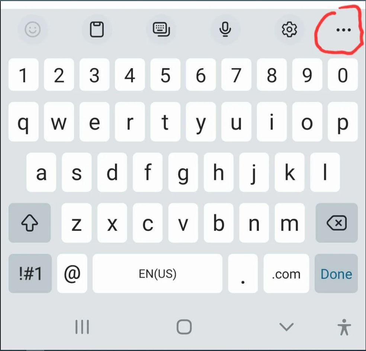Image resolution: width=366 pixels, height=351 pixels.
Task: Tap the EN(US) space bar
Action: (158, 274)
